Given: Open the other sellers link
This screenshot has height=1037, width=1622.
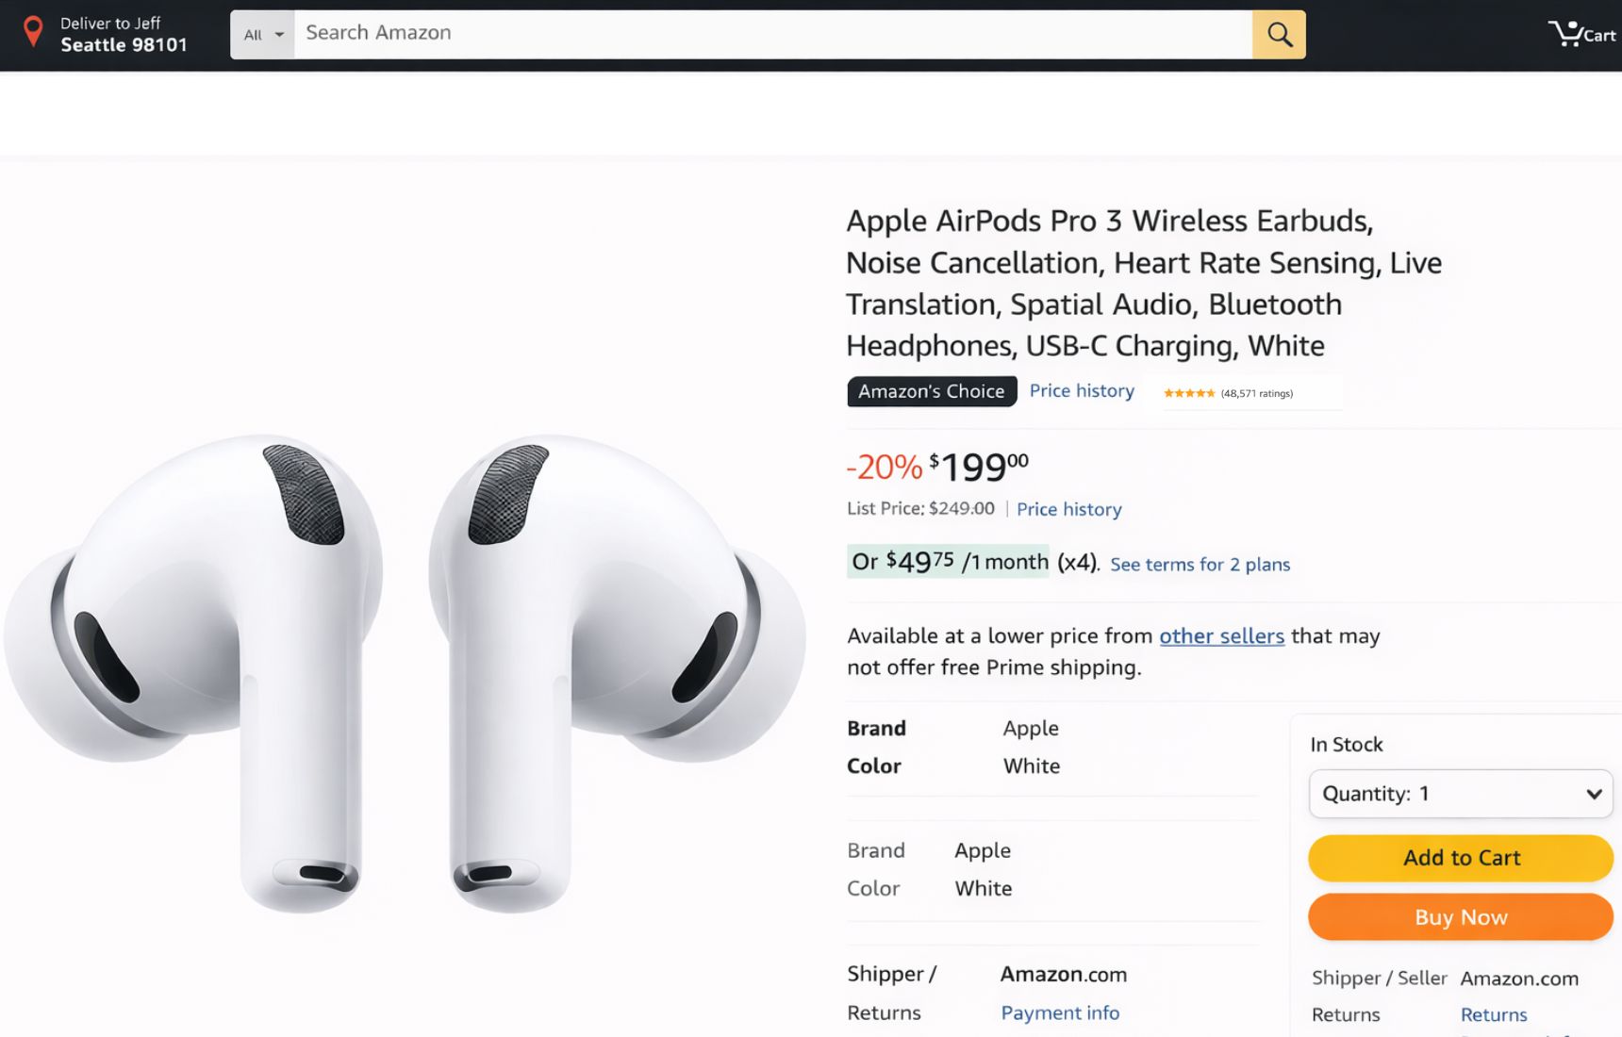Looking at the screenshot, I should click(1221, 636).
